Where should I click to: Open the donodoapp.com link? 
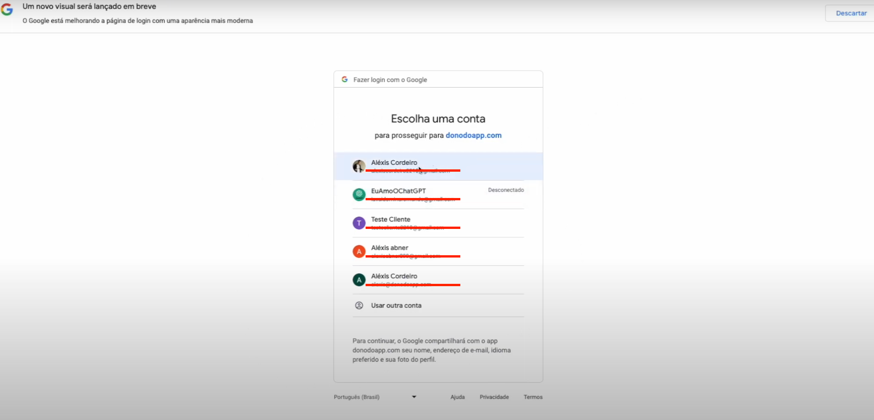point(473,135)
